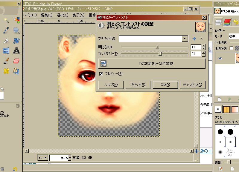Click the edit brush pencil icon
239x172 pixels.
(220, 169)
